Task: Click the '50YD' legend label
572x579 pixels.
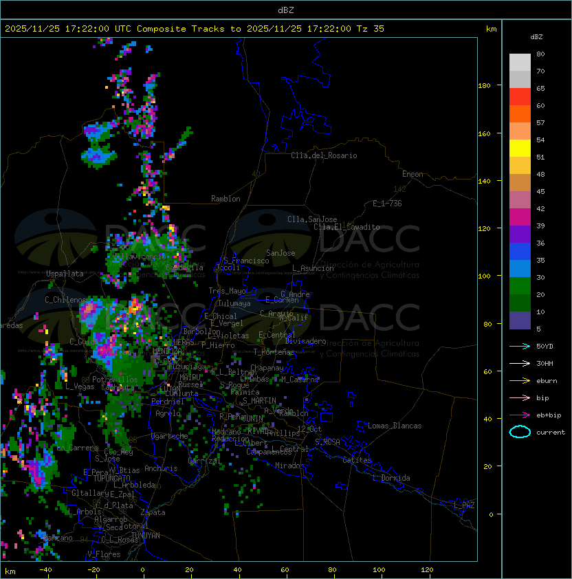Action: 544,346
